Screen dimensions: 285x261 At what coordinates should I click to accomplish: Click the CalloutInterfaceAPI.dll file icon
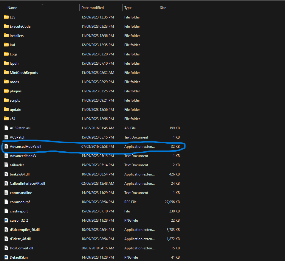6,184
